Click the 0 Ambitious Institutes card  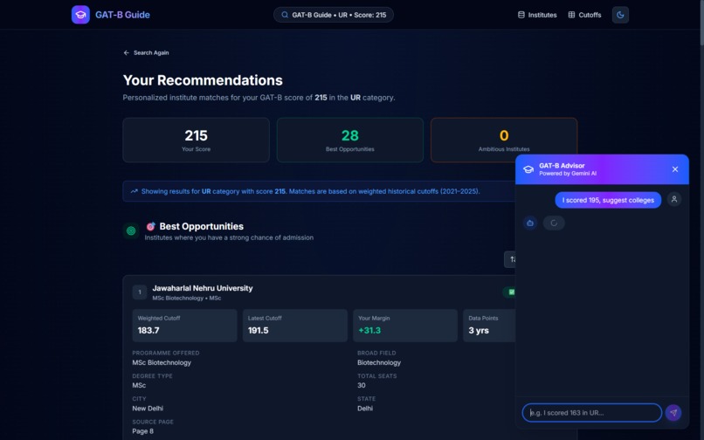click(504, 140)
